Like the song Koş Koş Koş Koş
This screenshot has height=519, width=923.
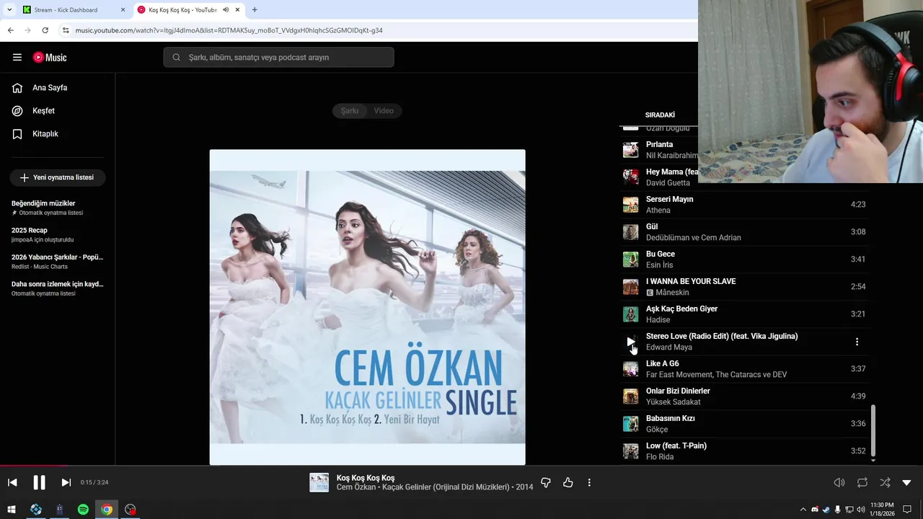point(568,482)
